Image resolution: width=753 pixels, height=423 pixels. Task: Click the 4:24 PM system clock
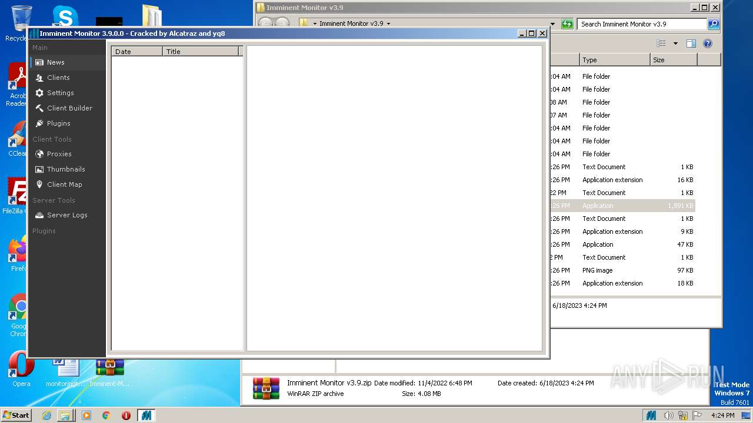(722, 415)
